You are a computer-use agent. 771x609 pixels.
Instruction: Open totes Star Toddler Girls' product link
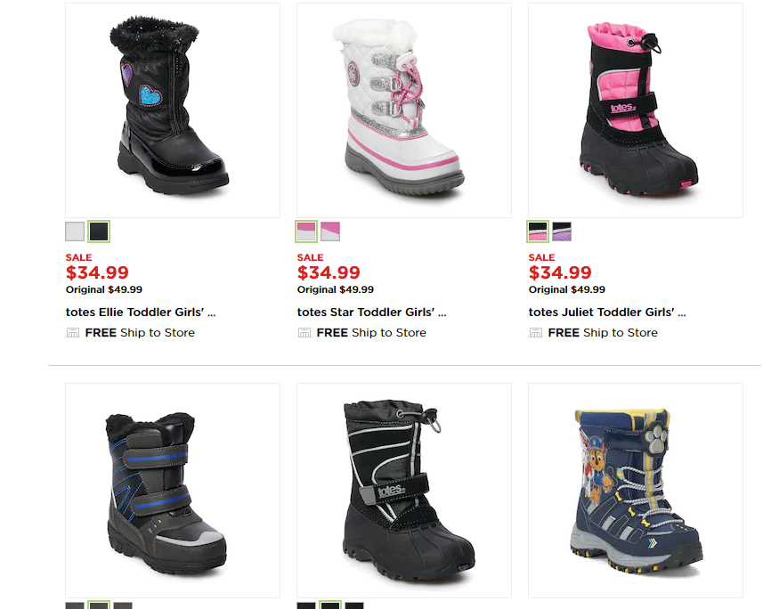tap(372, 313)
